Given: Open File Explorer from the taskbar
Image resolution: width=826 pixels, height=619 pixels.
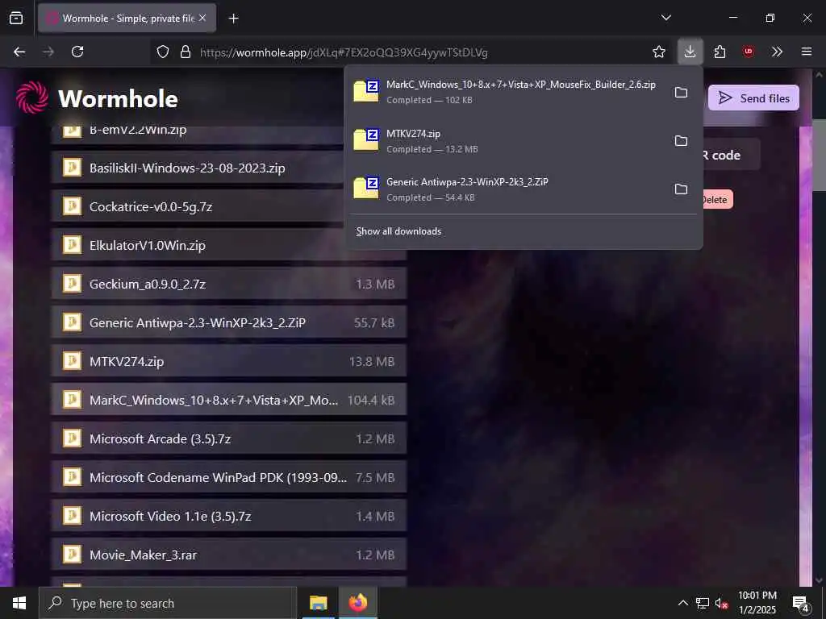Looking at the screenshot, I should click(x=318, y=603).
